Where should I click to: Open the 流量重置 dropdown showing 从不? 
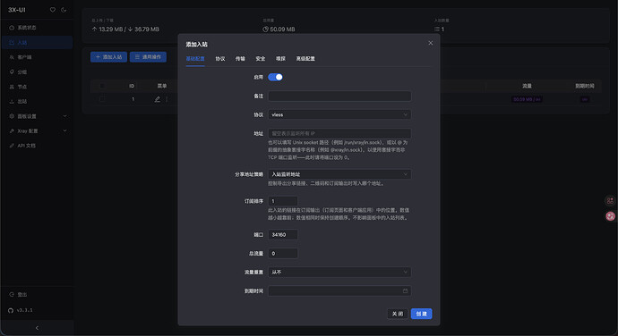point(339,272)
